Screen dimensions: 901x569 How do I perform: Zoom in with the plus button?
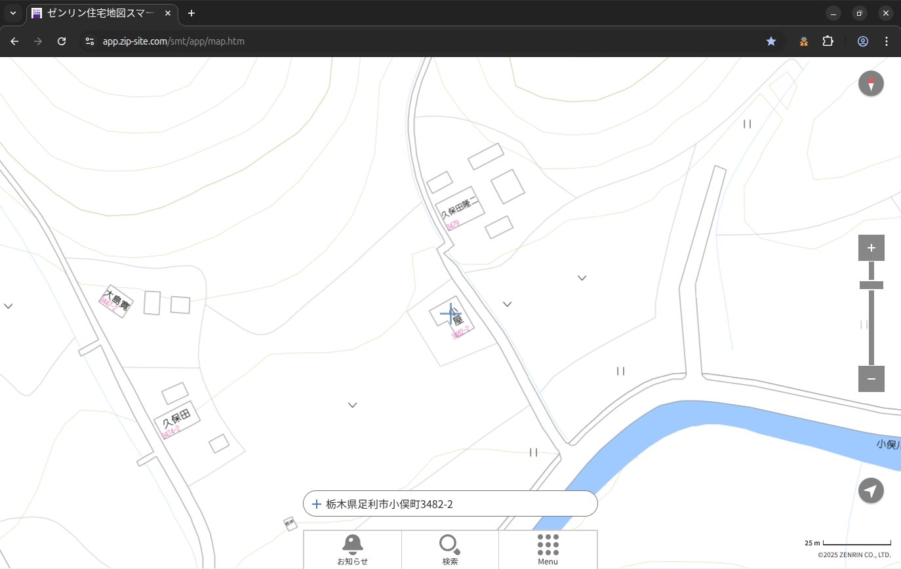pos(871,248)
